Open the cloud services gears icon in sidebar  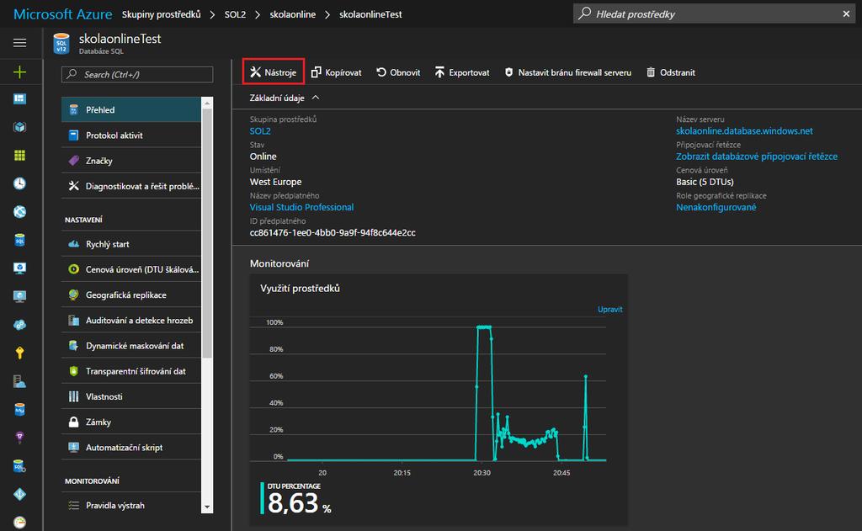coord(20,325)
